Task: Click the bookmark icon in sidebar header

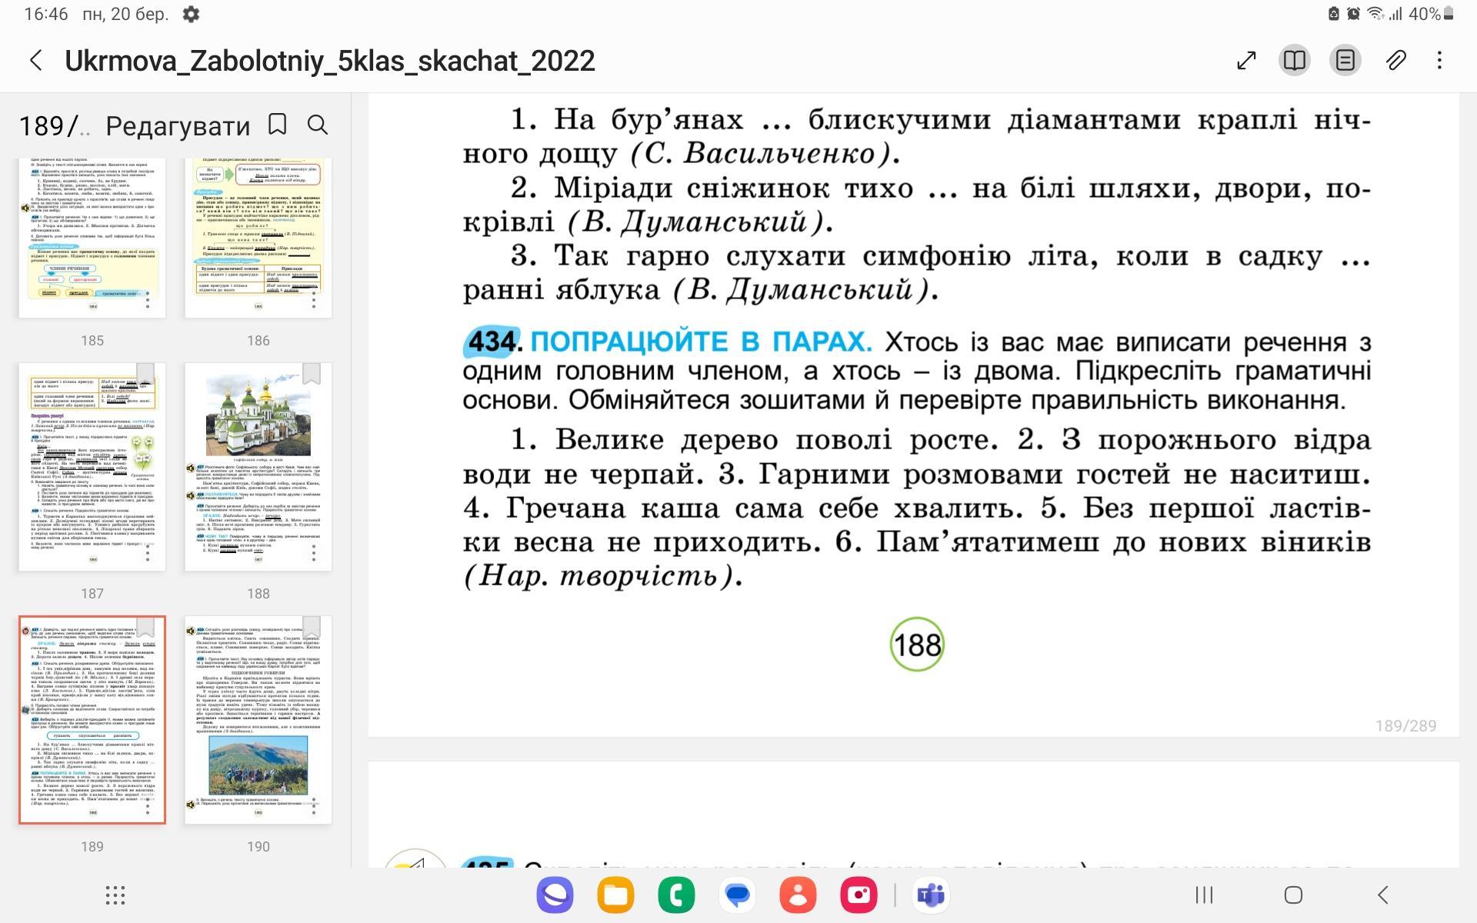Action: pyautogui.click(x=278, y=125)
